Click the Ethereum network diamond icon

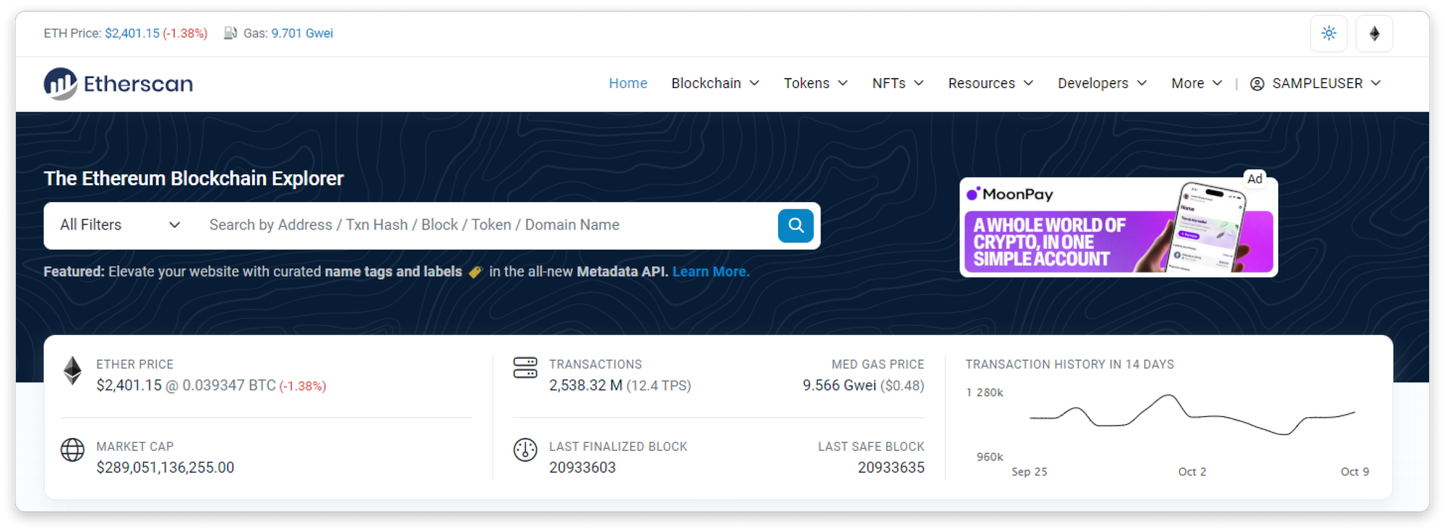click(1373, 34)
